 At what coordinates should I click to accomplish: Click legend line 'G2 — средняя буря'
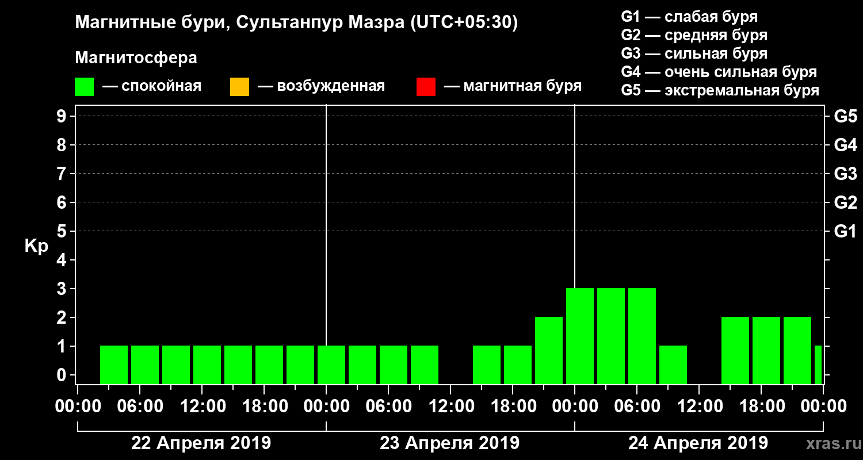pos(694,35)
